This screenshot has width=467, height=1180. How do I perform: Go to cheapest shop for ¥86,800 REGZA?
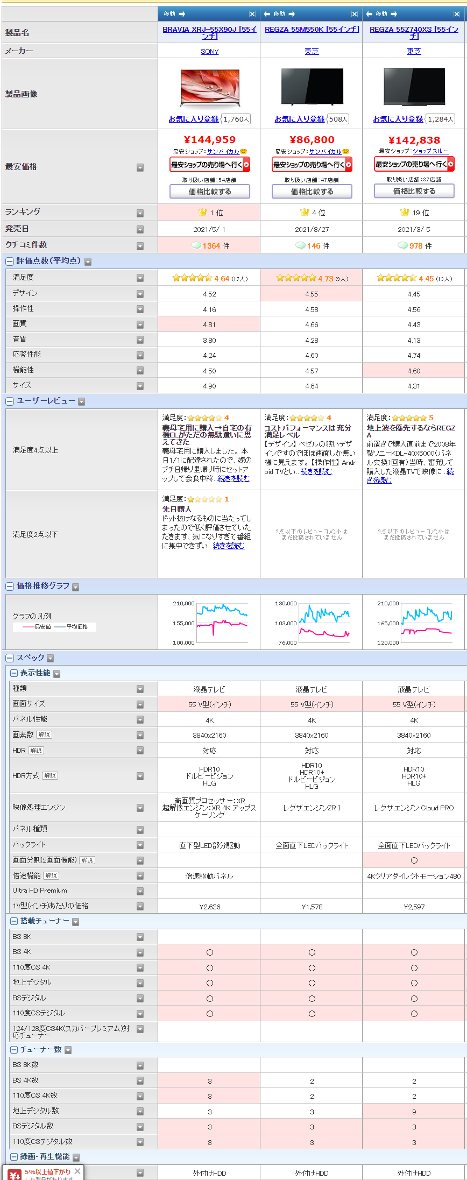pos(312,165)
